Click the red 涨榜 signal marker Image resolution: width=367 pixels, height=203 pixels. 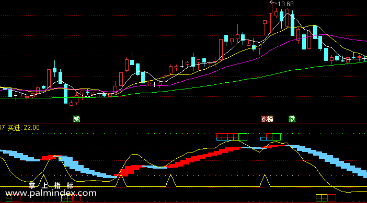(x=267, y=119)
